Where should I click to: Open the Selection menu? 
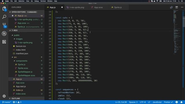coord(21,1)
